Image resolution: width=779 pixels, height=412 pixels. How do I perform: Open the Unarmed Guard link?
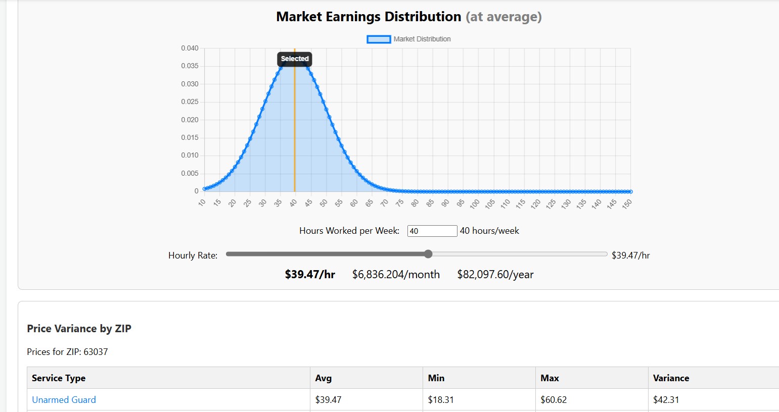(x=64, y=399)
